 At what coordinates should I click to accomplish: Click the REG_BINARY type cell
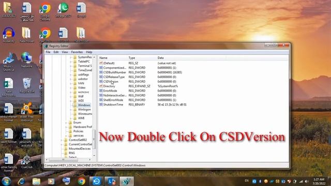coord(137,104)
